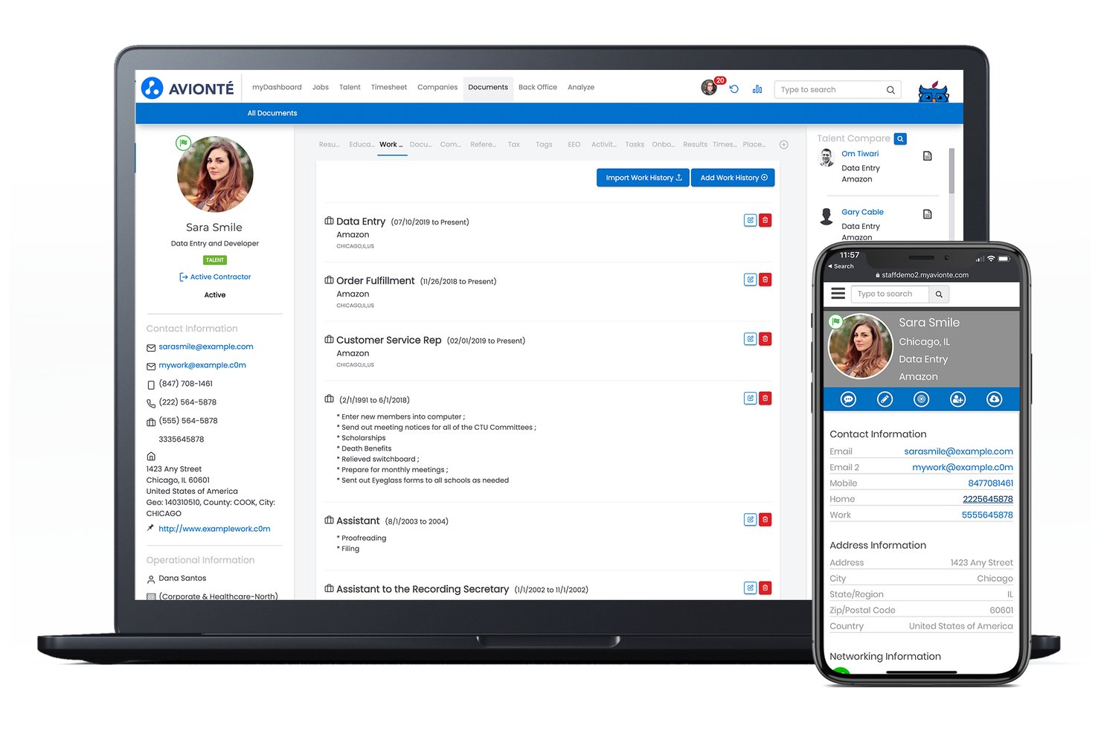Click Sara Smile's profile photo on laptop

coord(215,174)
